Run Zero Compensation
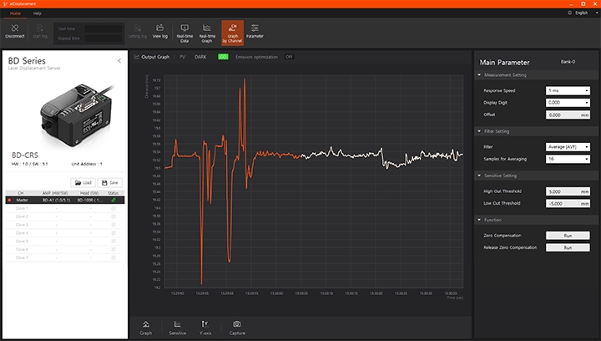Image resolution: width=601 pixels, height=341 pixels. 568,236
